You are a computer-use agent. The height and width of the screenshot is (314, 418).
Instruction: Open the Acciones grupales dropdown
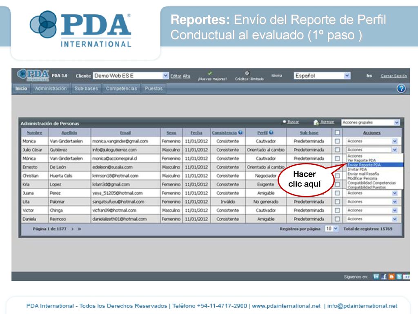(x=371, y=122)
